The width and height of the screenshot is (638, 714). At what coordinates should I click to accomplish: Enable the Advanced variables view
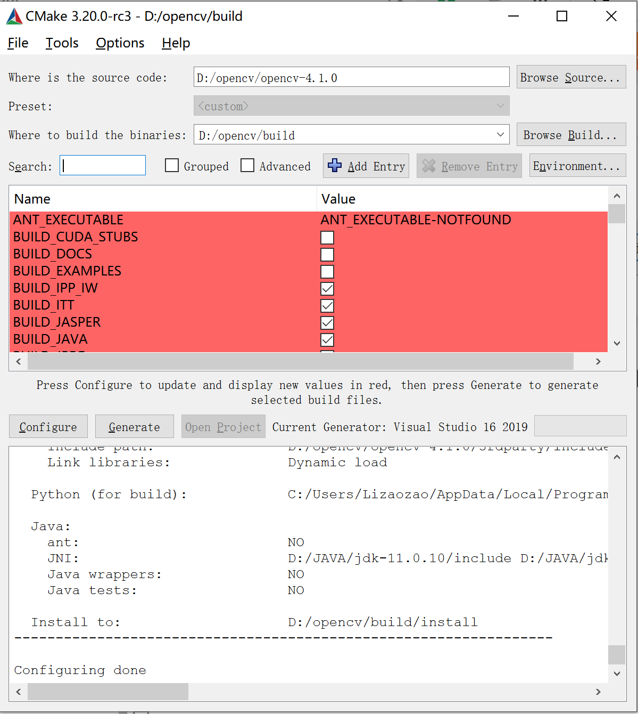click(x=248, y=166)
